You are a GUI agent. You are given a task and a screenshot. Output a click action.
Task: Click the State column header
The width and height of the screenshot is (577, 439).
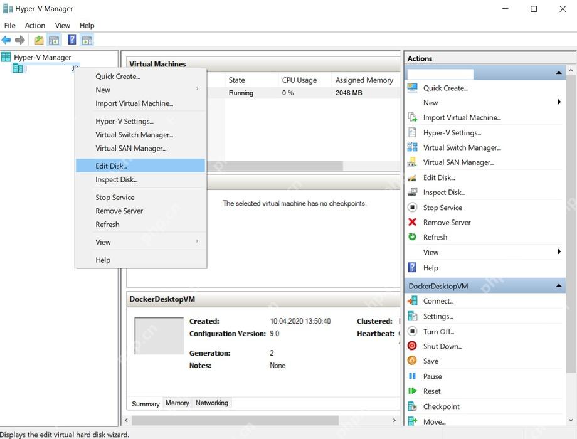coord(251,80)
